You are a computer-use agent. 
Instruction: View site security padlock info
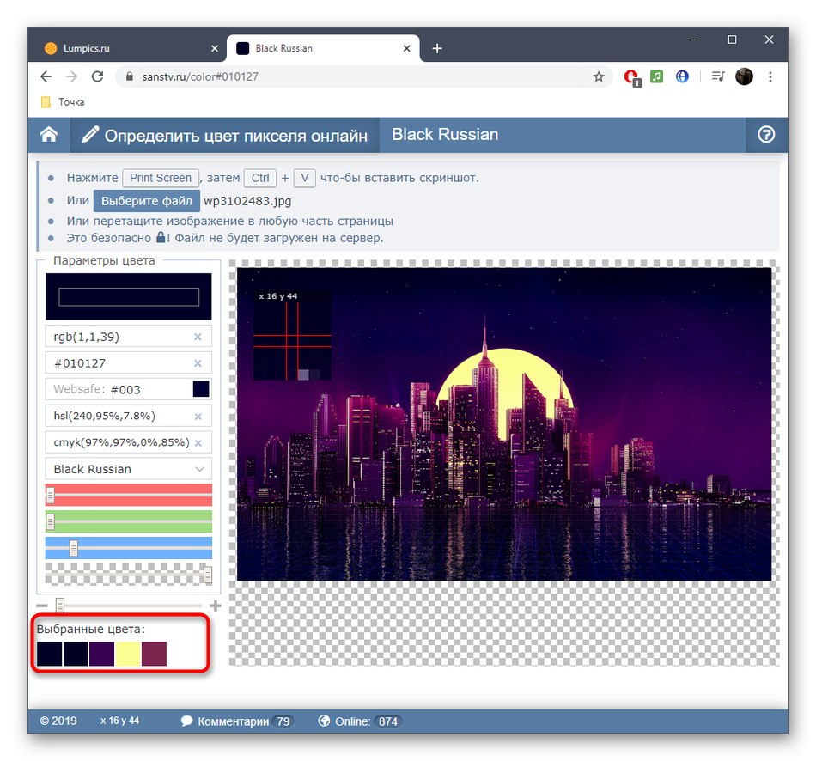[130, 76]
